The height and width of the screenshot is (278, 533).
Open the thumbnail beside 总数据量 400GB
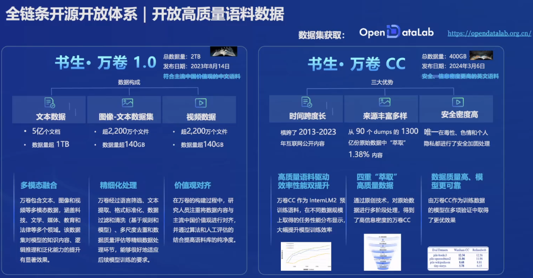481,55
